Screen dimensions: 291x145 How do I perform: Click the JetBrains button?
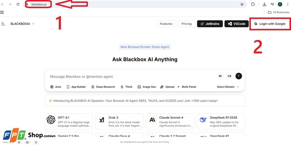(x=210, y=24)
